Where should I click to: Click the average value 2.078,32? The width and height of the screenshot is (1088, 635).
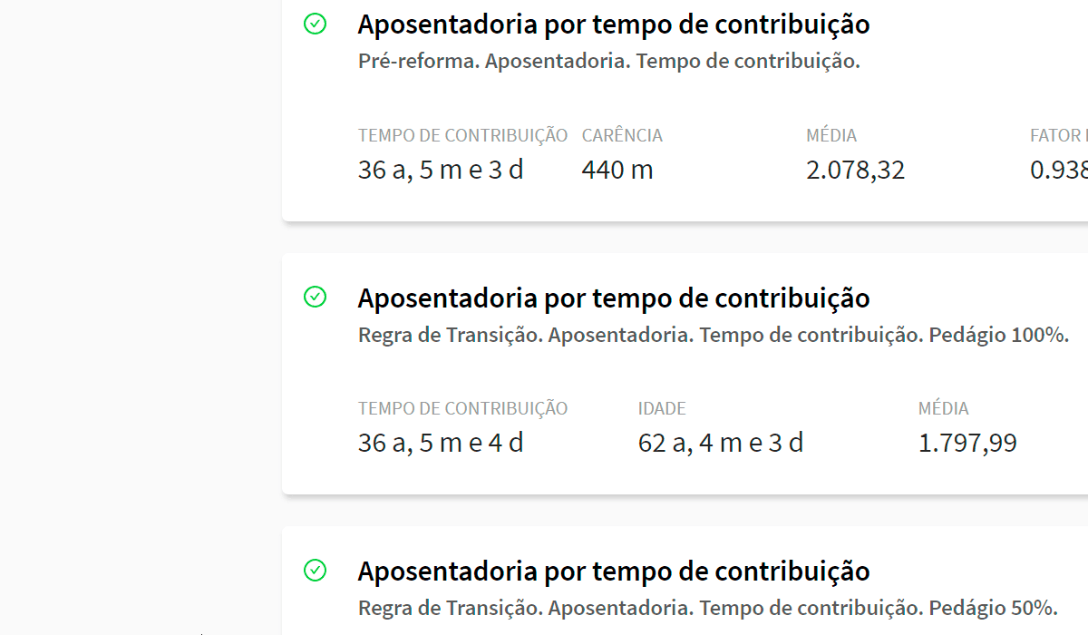click(x=855, y=170)
